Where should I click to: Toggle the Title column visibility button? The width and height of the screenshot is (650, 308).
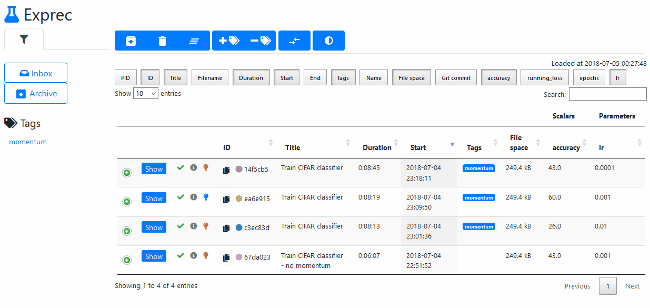pos(175,78)
